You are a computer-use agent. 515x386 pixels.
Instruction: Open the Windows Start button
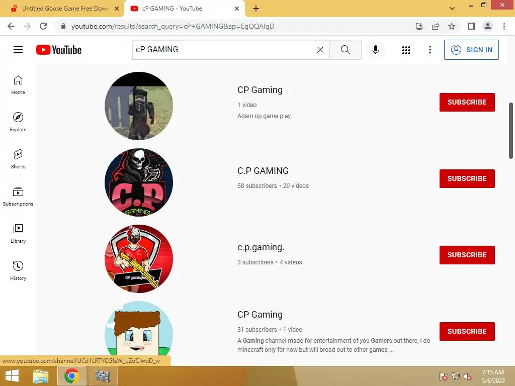tap(12, 376)
